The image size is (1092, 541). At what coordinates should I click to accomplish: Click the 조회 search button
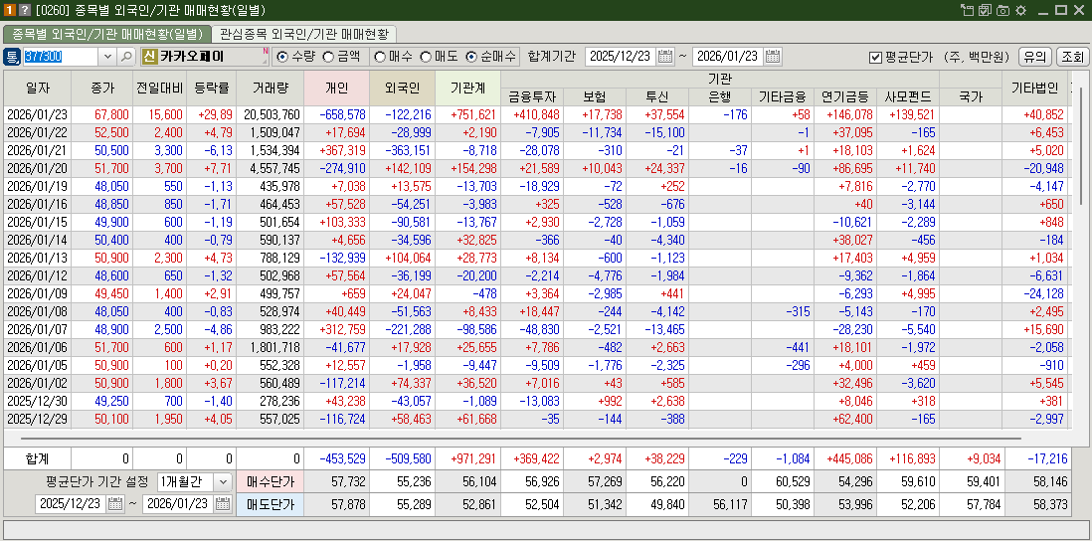tap(1072, 57)
